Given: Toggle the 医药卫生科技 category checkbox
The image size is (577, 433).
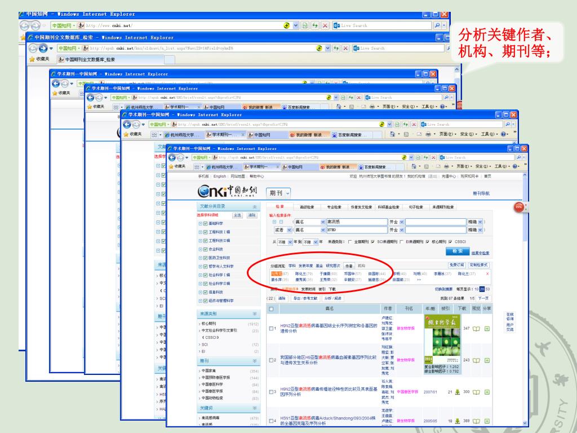Looking at the screenshot, I should (x=206, y=258).
